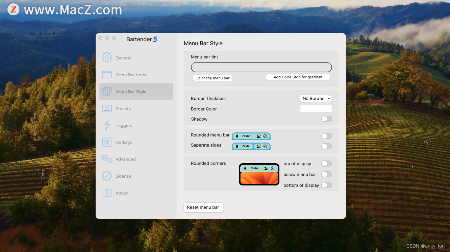Click the MacZ red Z logo
This screenshot has height=252, width=450.
coord(13,9)
